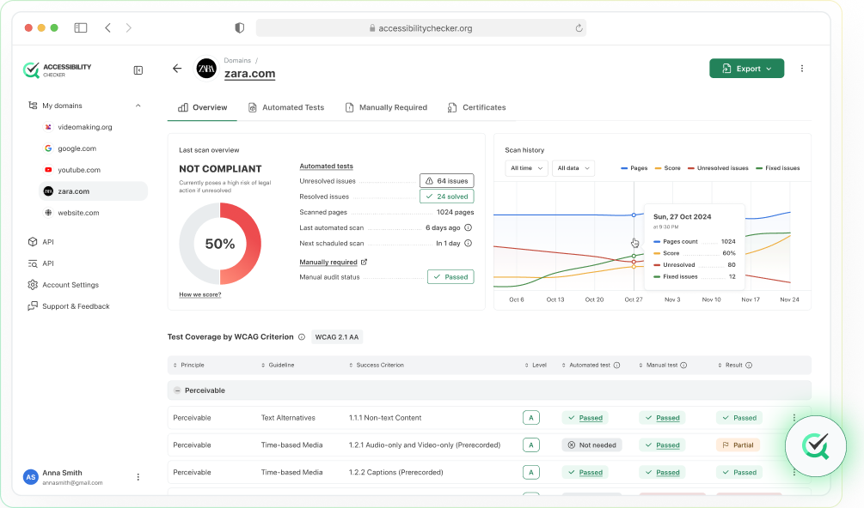Click info icon in Result header

click(x=748, y=365)
